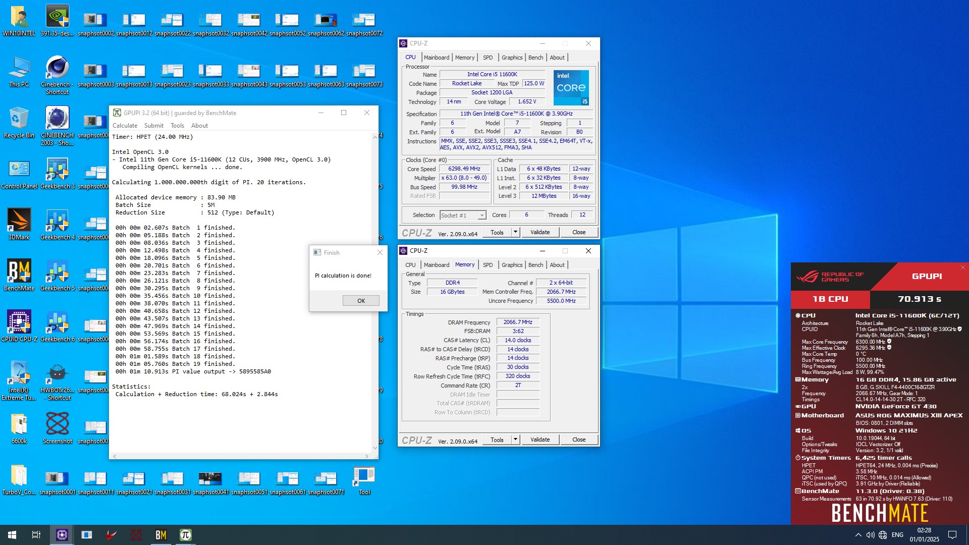The height and width of the screenshot is (545, 969).
Task: Click the Core Speed value field in CPU-Z
Action: tap(464, 169)
